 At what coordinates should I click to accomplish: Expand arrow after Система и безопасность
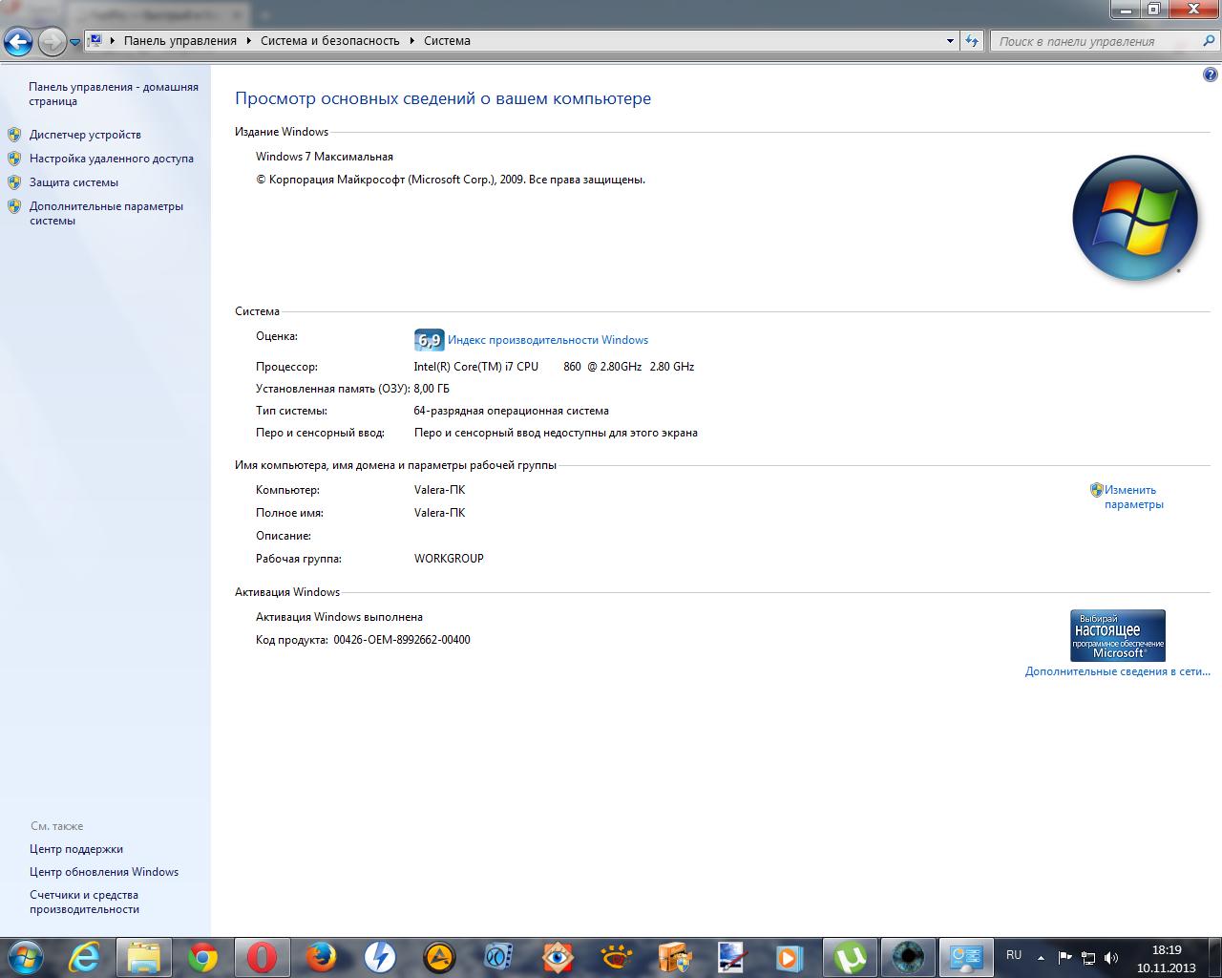(412, 41)
